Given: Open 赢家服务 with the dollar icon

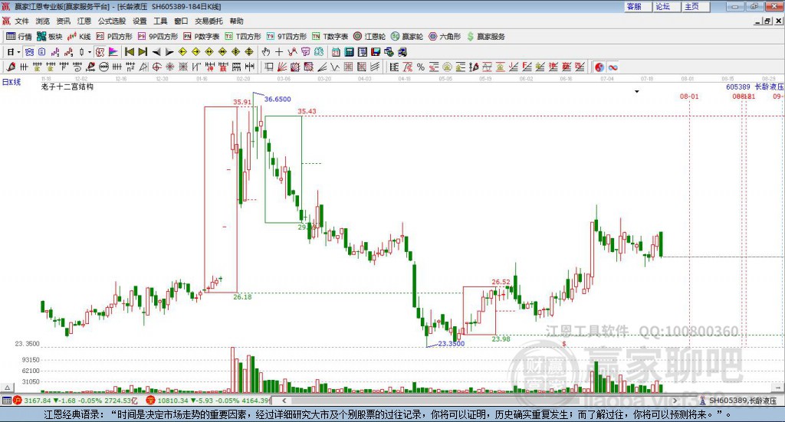Looking at the screenshot, I should pos(486,37).
